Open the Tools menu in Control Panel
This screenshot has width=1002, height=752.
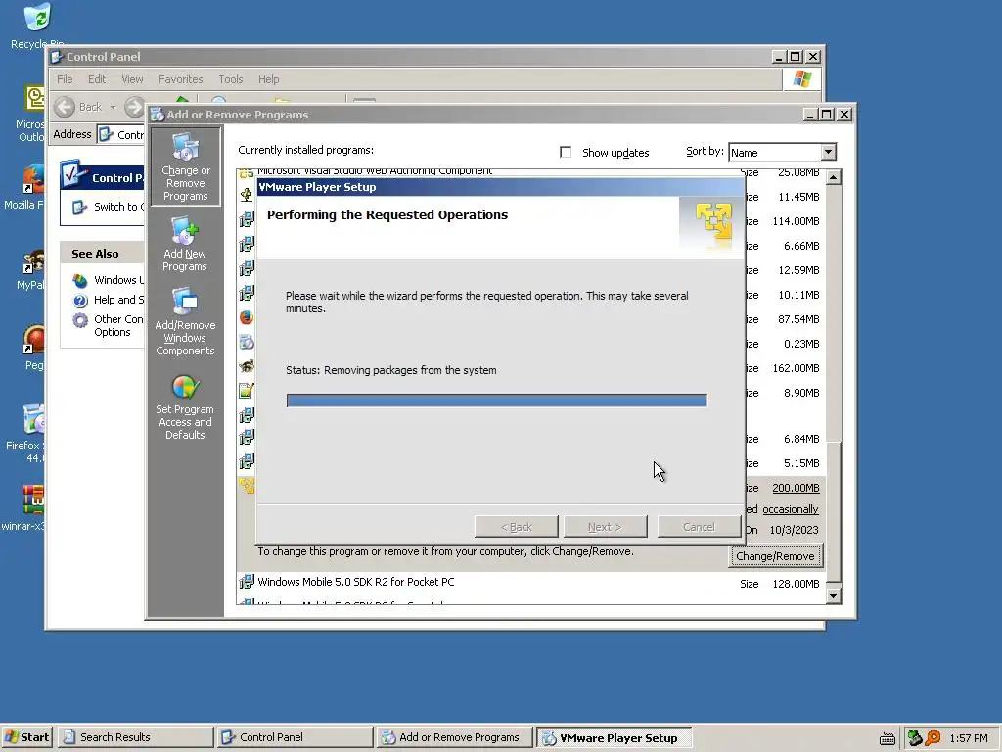tap(231, 79)
